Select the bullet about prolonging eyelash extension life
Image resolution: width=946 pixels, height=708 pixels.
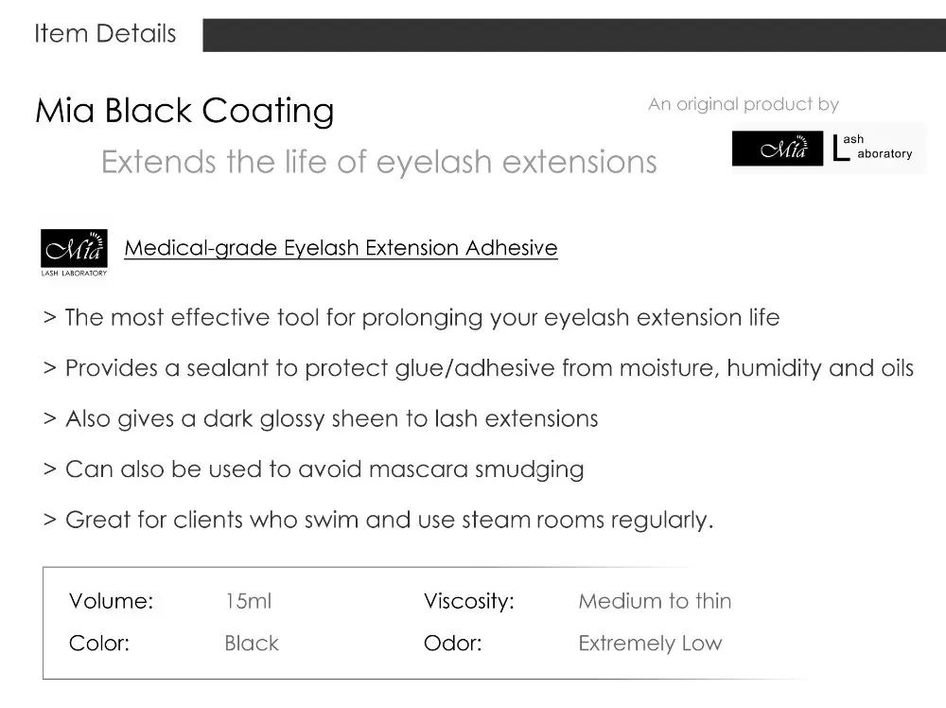[412, 317]
